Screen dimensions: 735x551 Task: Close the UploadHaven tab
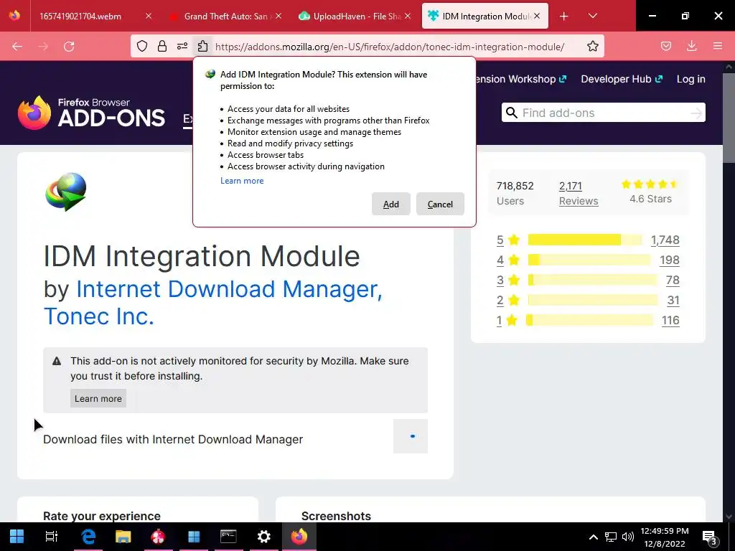coord(408,17)
